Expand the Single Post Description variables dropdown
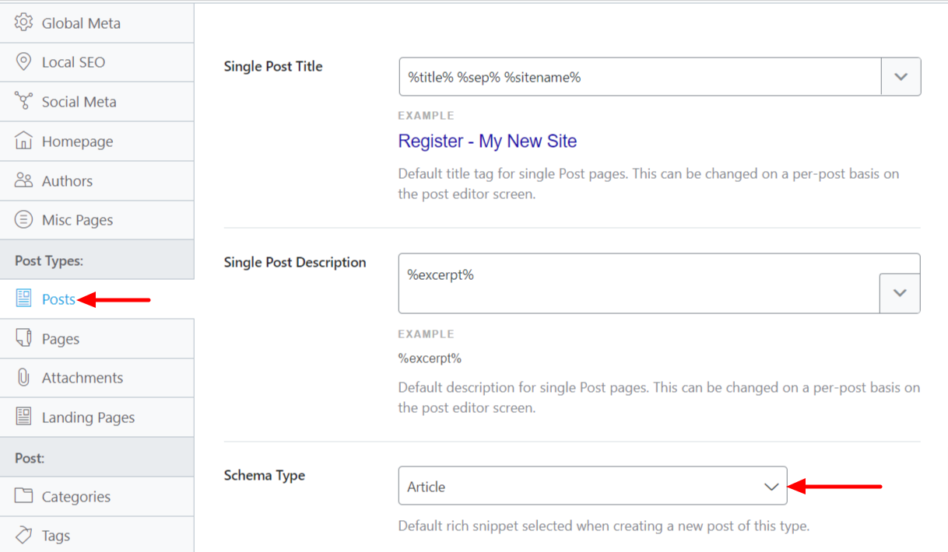 coord(900,293)
